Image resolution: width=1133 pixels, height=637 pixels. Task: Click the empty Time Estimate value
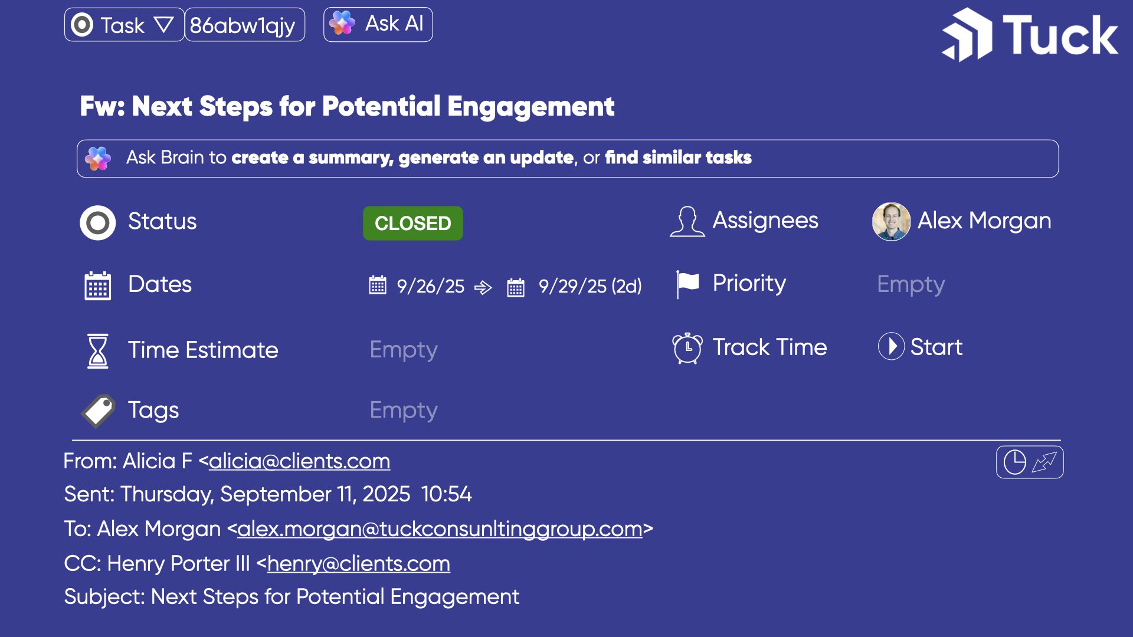click(404, 350)
